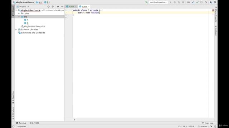Image resolution: width=229 pixels, height=128 pixels.
Task: Select the src folder row
Action: pos(40,17)
